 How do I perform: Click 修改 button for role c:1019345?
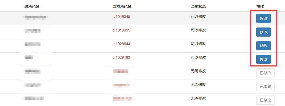pos(263,18)
